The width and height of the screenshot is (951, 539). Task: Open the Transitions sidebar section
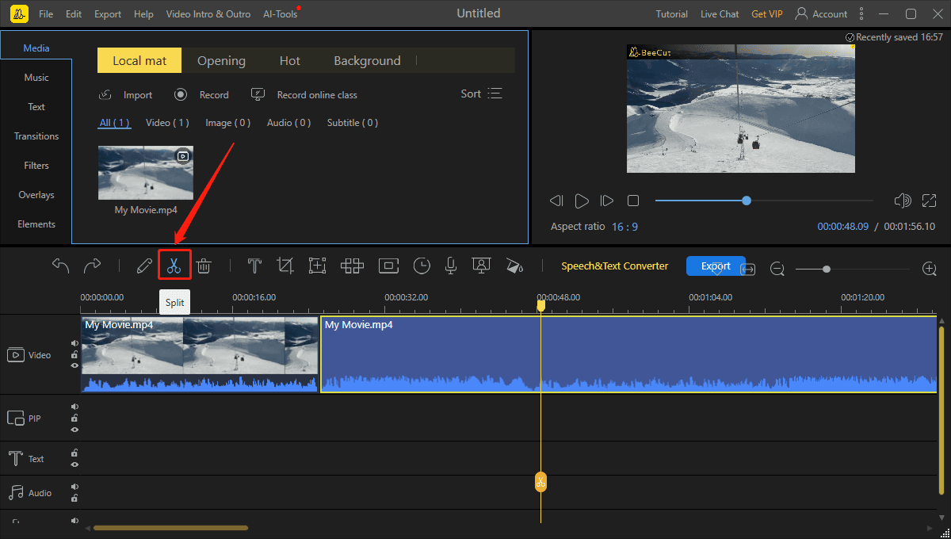point(36,136)
